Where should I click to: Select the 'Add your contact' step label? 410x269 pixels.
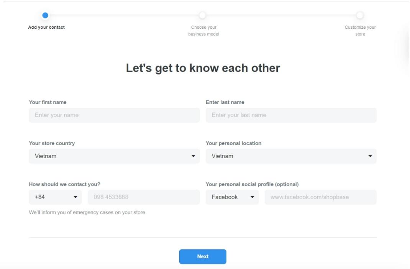click(46, 27)
